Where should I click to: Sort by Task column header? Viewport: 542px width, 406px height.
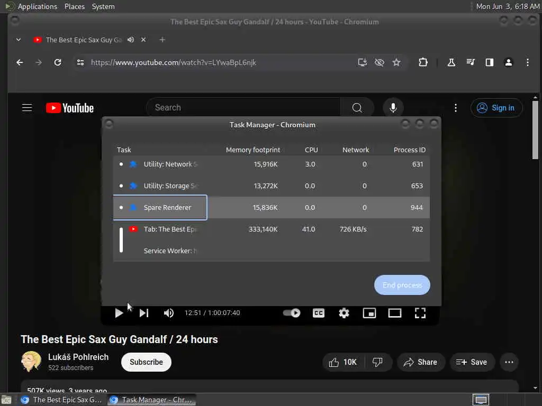pyautogui.click(x=124, y=150)
